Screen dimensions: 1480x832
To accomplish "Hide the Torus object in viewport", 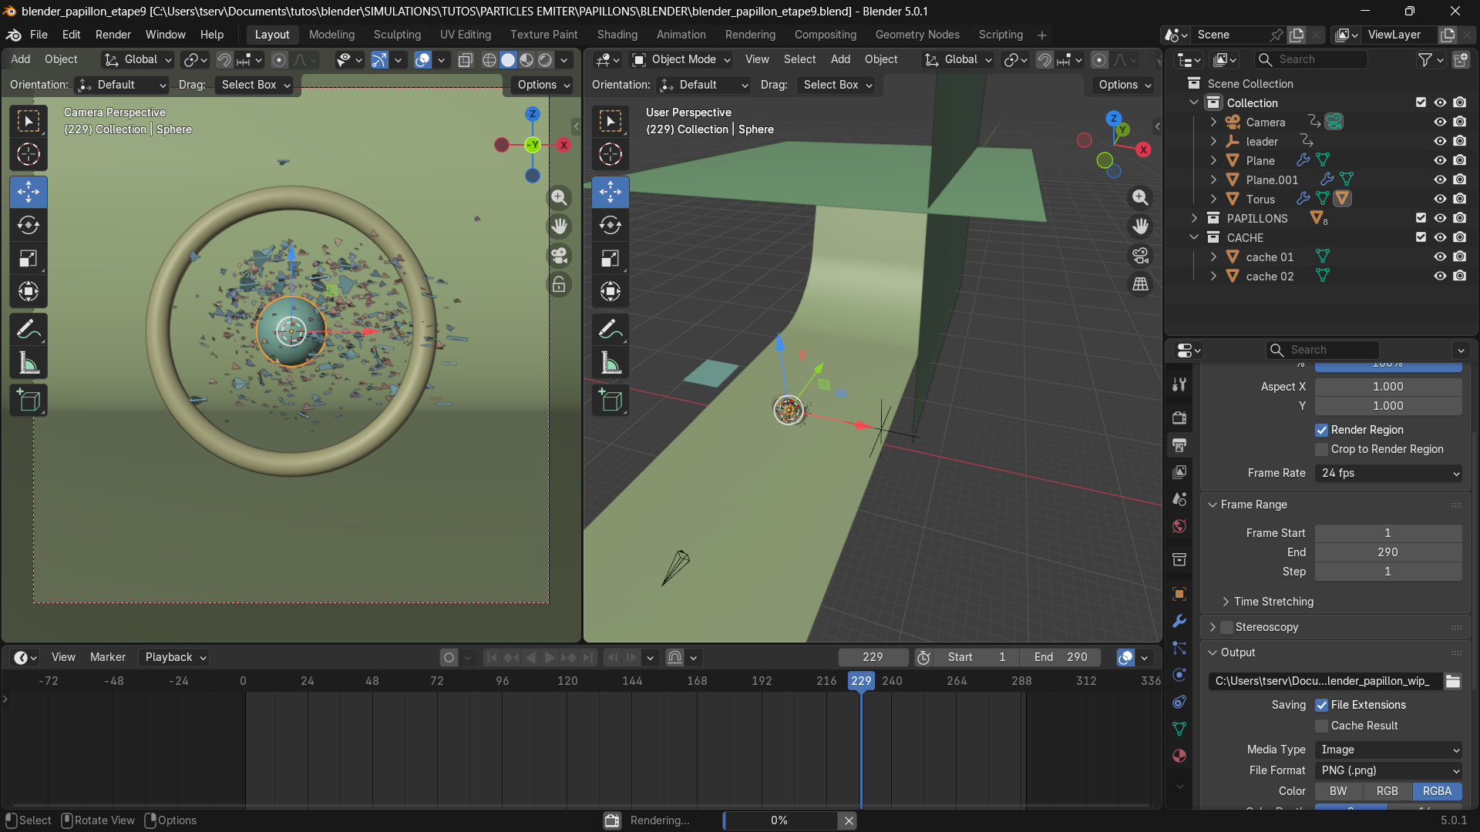I will [x=1439, y=199].
